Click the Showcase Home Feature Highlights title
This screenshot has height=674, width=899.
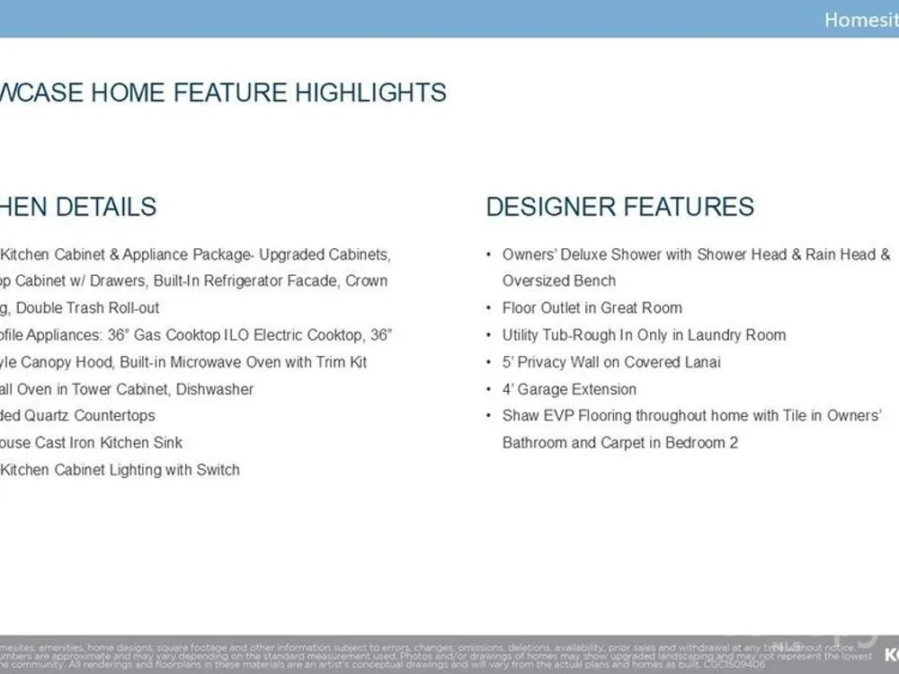point(223,93)
